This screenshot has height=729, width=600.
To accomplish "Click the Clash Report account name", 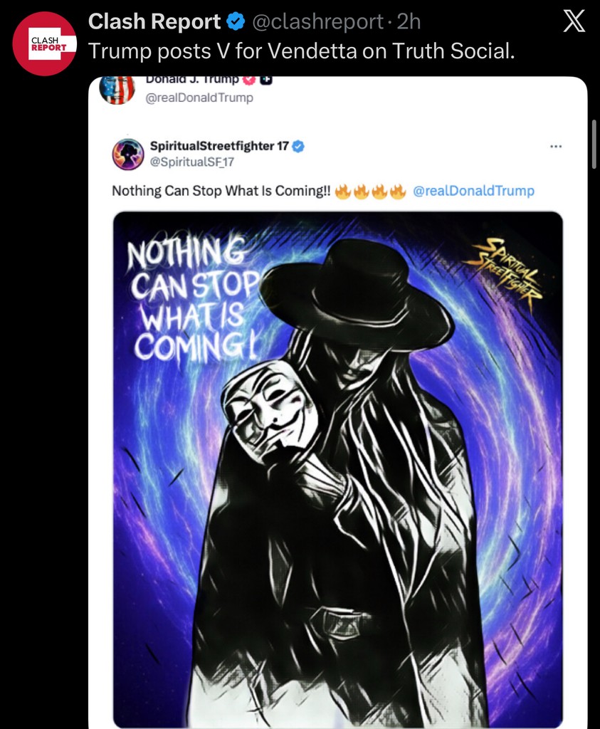I will coord(154,23).
